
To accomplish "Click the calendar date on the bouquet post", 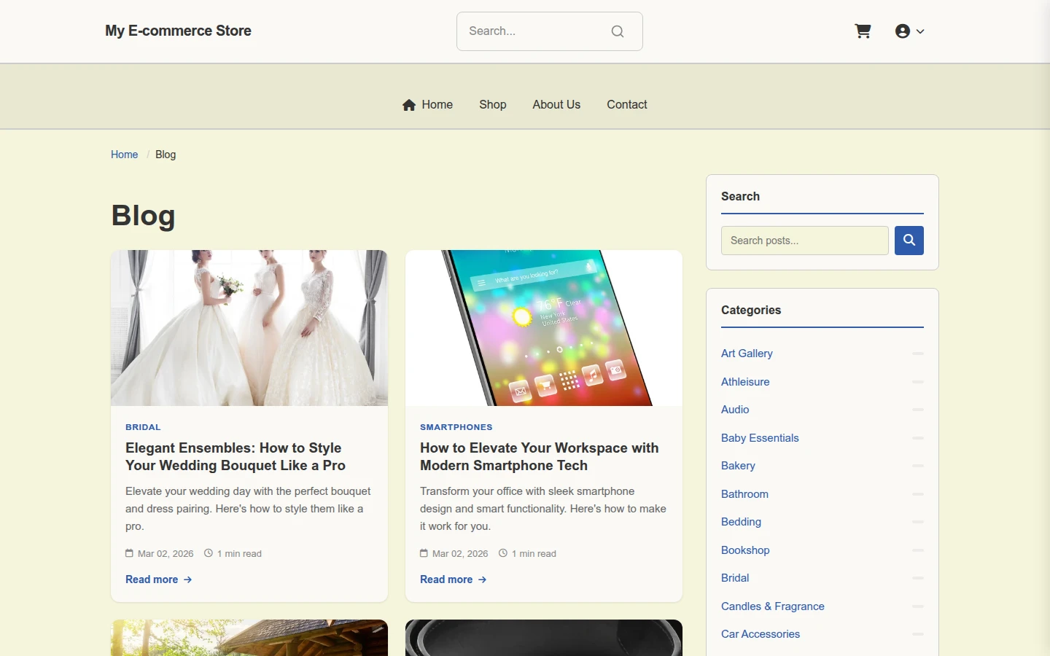I will 160,554.
